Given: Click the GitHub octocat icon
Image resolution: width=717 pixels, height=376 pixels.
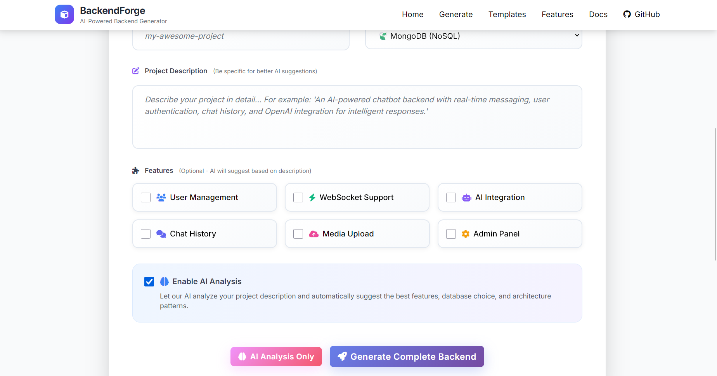Looking at the screenshot, I should click(627, 14).
